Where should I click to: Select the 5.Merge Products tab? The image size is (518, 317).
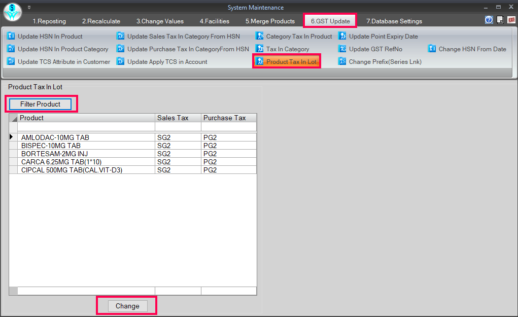pos(270,21)
